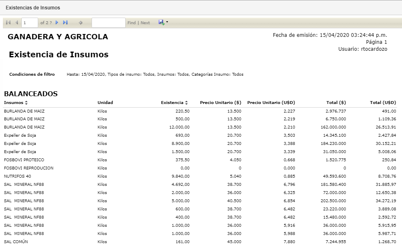This screenshot has height=246, width=402.
Task: Select the 'Existencias de Insumos' title
Action: [x=33, y=8]
